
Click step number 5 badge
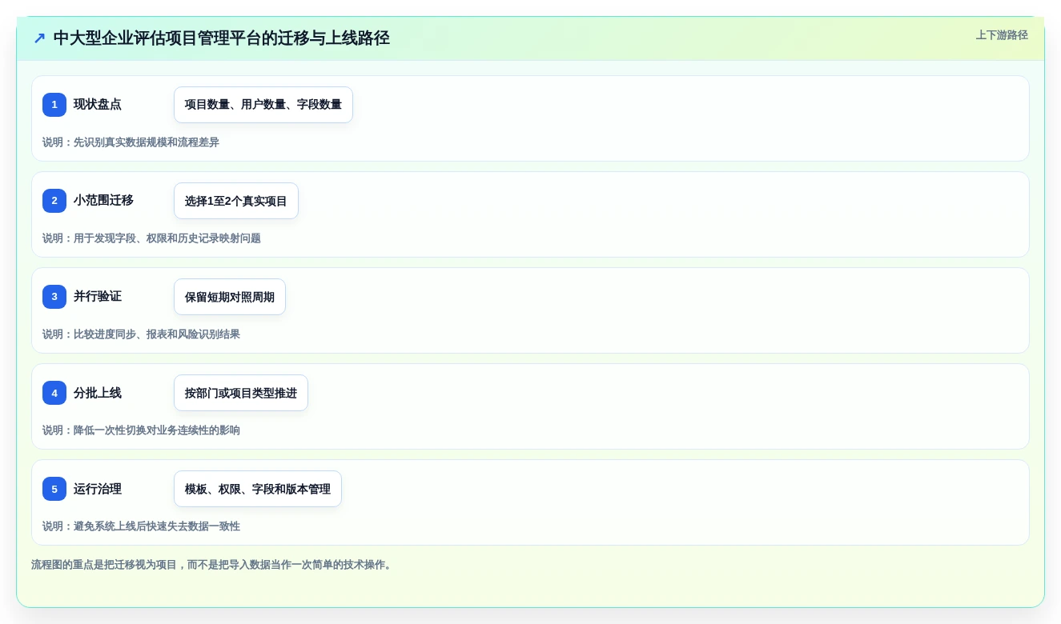point(54,489)
